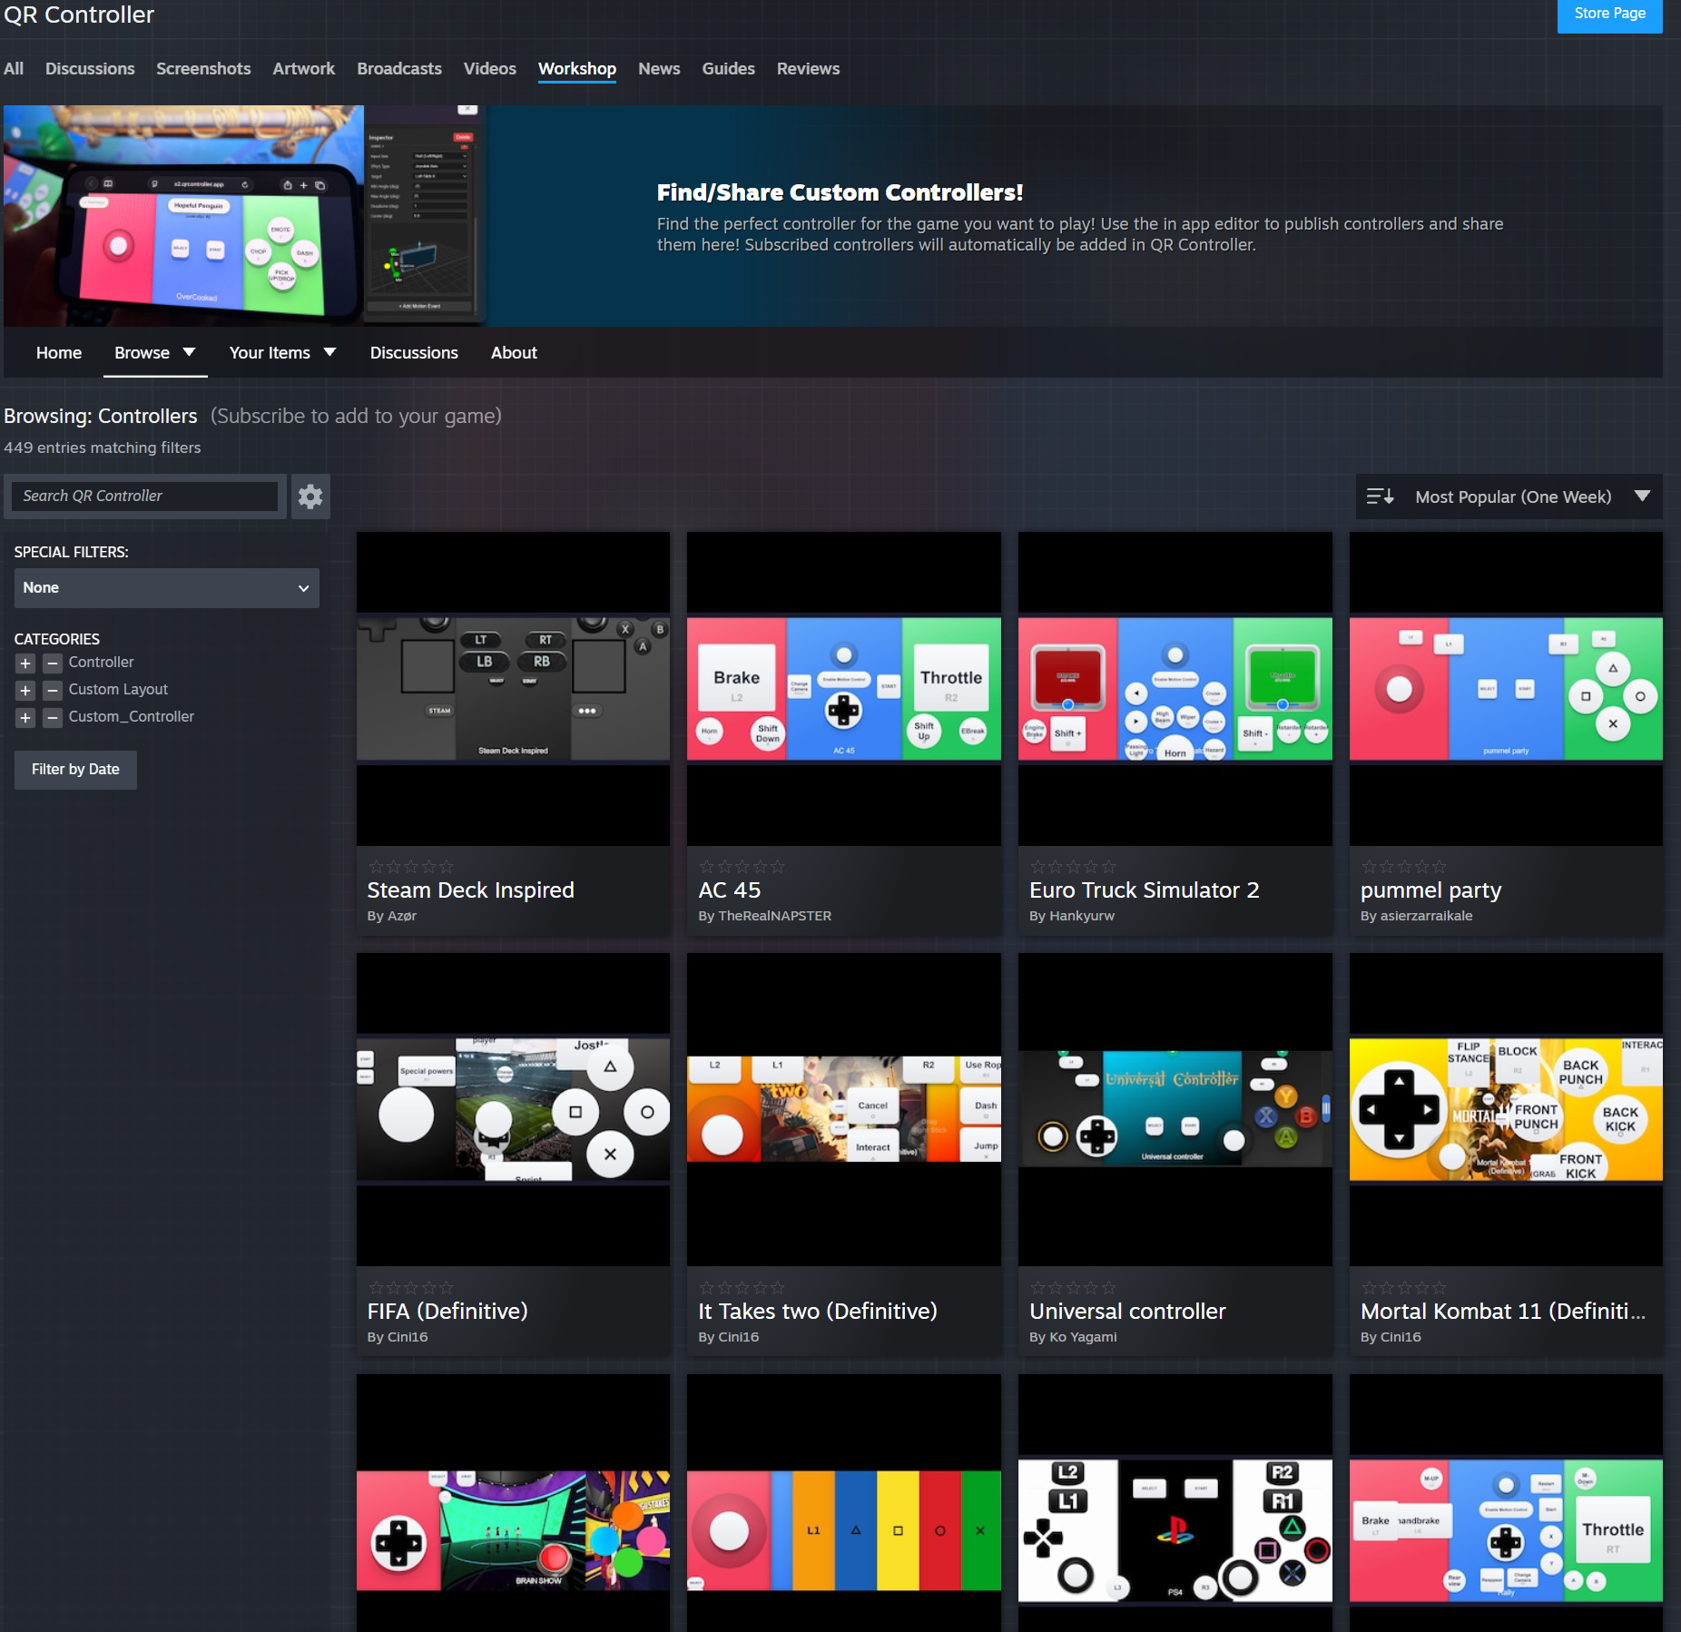This screenshot has height=1632, width=1681.
Task: Click the Euro Truck Simulator 2 title
Action: [x=1145, y=890]
